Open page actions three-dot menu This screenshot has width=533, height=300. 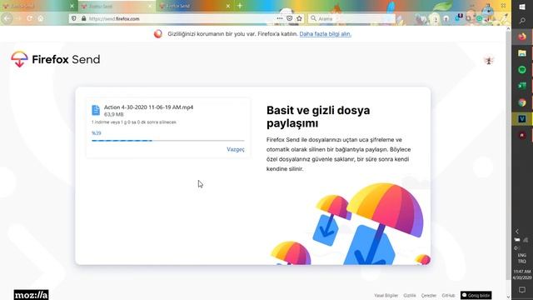(280, 18)
